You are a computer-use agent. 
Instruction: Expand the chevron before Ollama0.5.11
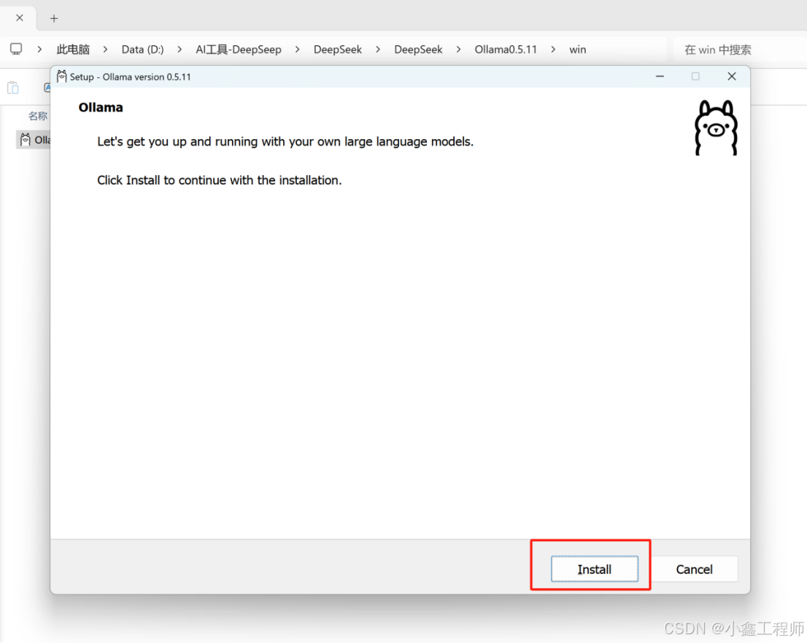(458, 50)
